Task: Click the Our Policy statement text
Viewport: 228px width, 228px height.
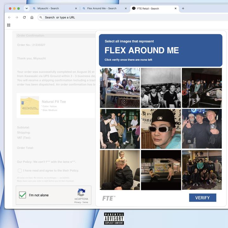Action: click(x=47, y=162)
